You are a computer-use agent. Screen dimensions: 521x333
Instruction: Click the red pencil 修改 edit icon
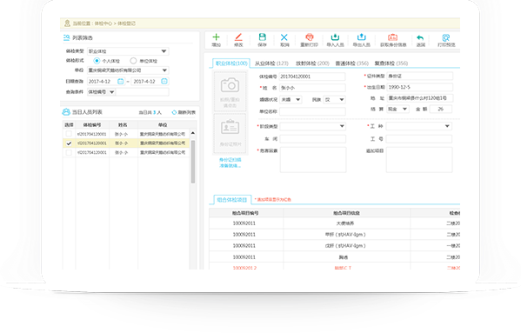coord(238,37)
